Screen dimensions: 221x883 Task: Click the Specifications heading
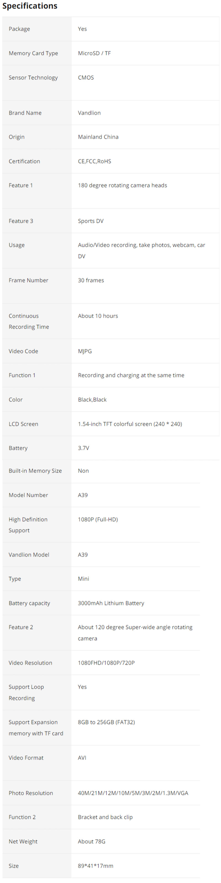(x=30, y=6)
